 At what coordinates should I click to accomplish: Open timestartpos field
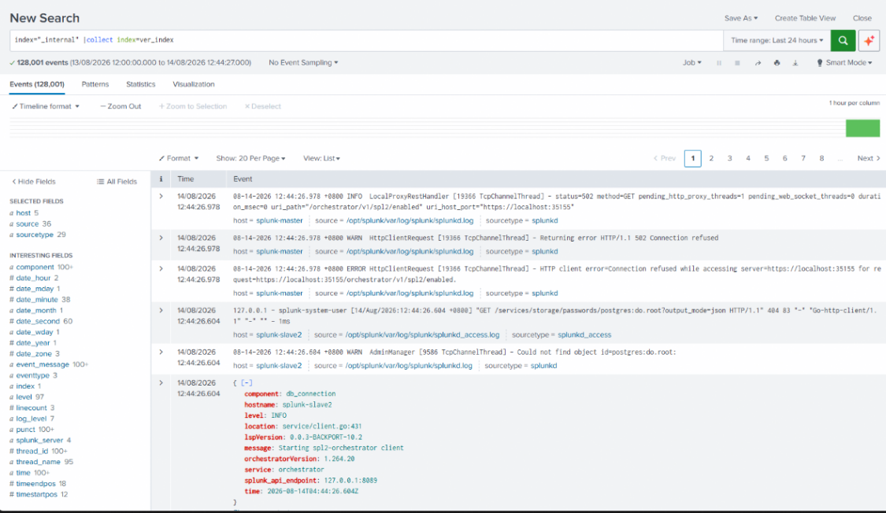tap(37, 494)
